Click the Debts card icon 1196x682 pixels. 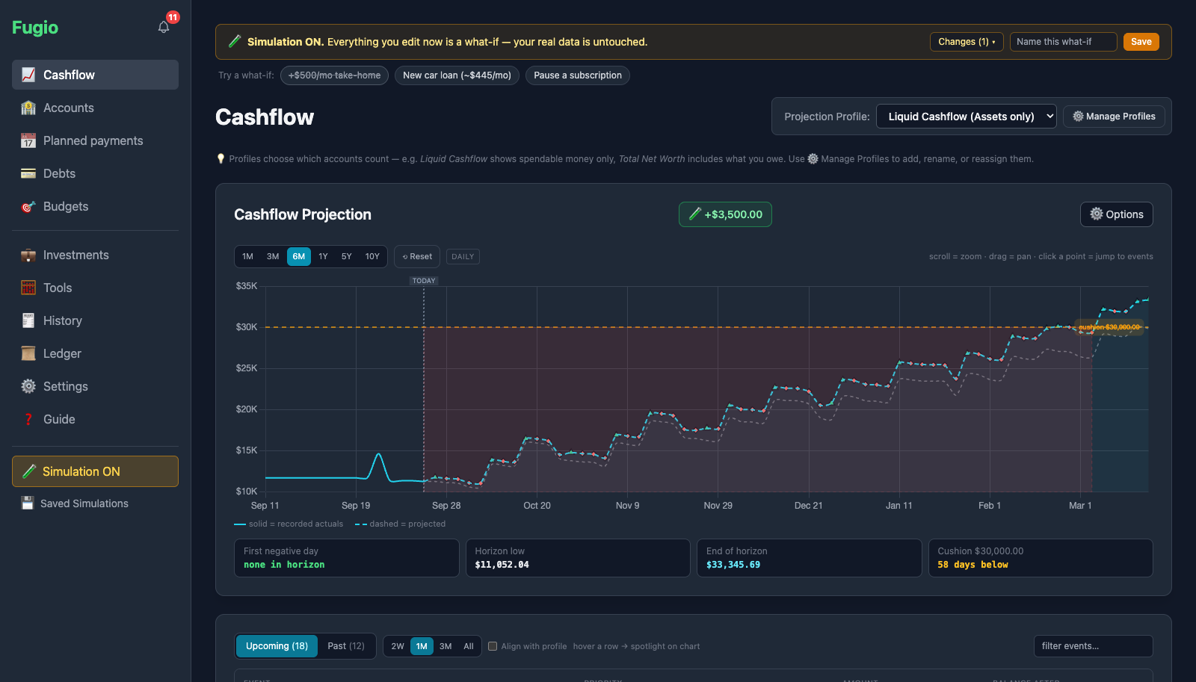[28, 173]
